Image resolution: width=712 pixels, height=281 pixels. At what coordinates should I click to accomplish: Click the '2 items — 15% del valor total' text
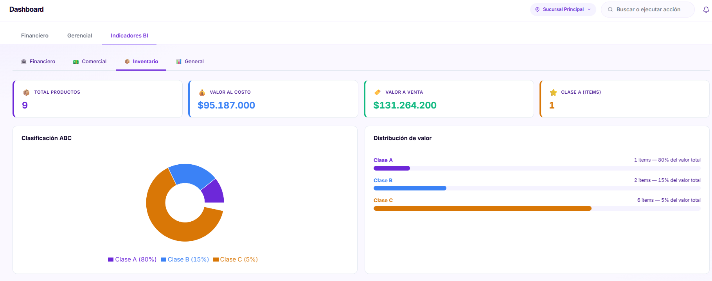[667, 180]
